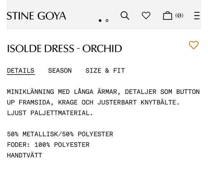
Task: Click the cart item count (0)
Action: [179, 15]
